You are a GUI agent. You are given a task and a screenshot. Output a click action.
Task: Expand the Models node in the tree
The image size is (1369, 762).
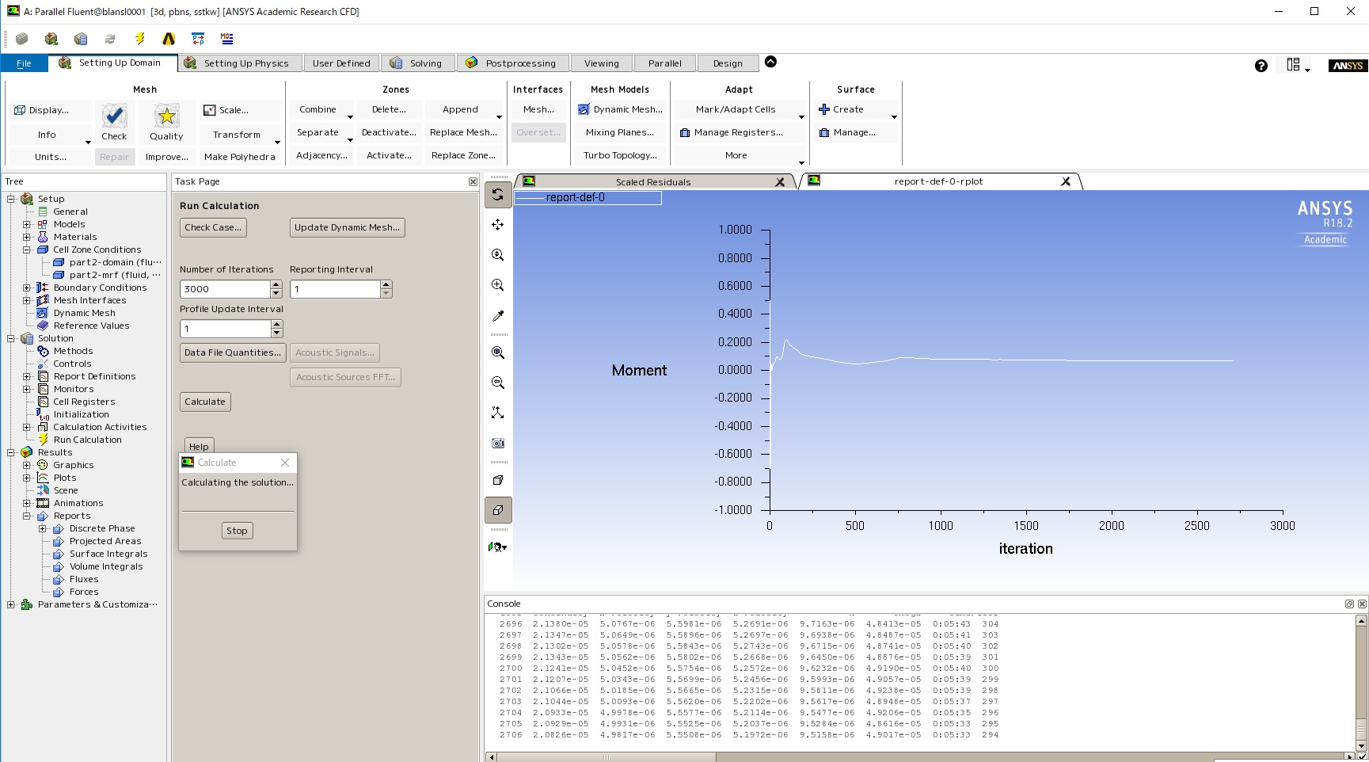pos(27,224)
